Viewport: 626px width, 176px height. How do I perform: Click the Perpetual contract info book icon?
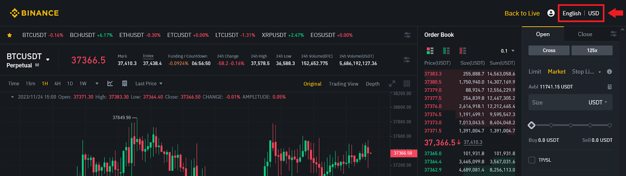[x=37, y=65]
